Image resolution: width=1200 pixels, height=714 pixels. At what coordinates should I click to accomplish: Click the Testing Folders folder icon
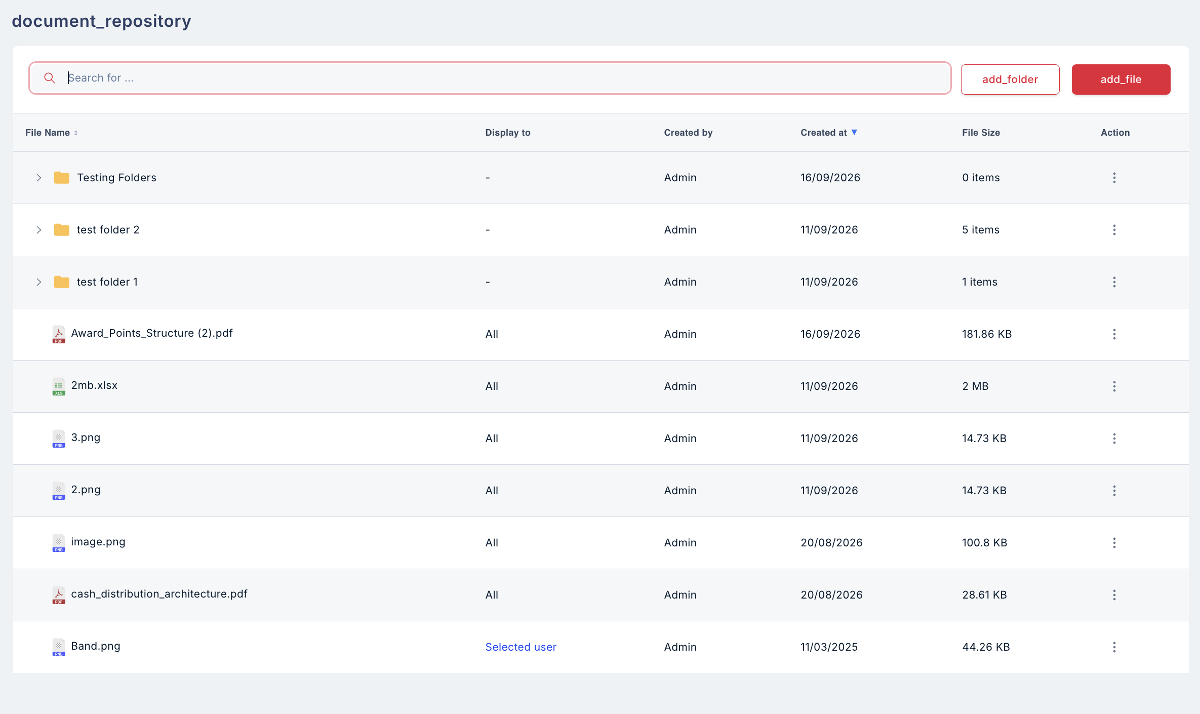(62, 178)
